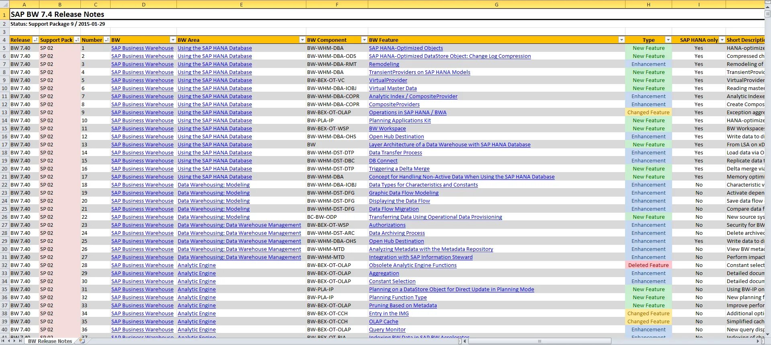Click the vertical scrollbar thumb
Screen dimensions: 771x345
pyautogui.click(x=768, y=13)
